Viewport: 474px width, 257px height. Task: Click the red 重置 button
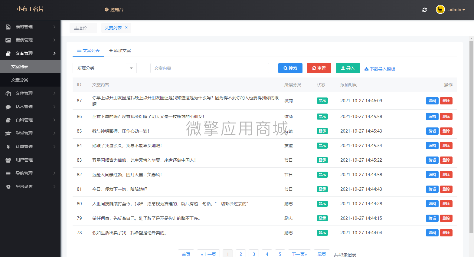click(x=319, y=68)
